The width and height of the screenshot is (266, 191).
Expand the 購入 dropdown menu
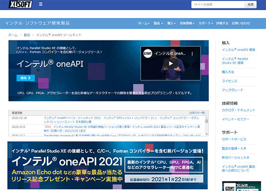pyautogui.click(x=171, y=23)
